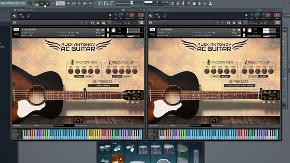
Task: Click the left instrument's info icon
Action: 103,29
